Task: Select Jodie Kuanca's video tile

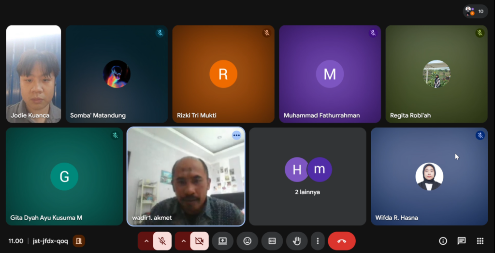Action: coord(33,74)
